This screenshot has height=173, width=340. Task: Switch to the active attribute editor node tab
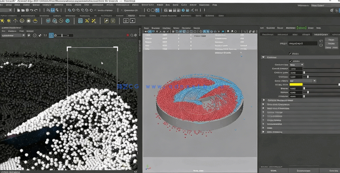321,34
